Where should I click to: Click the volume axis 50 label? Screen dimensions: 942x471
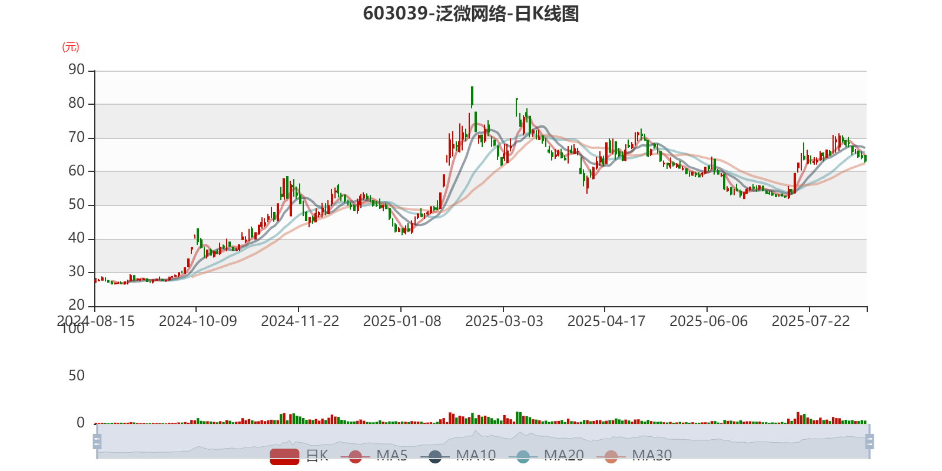click(77, 376)
